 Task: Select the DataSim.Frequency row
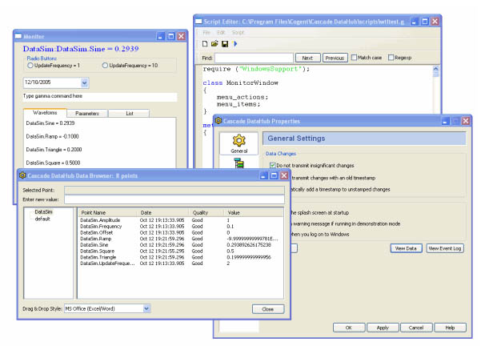pyautogui.click(x=180, y=226)
